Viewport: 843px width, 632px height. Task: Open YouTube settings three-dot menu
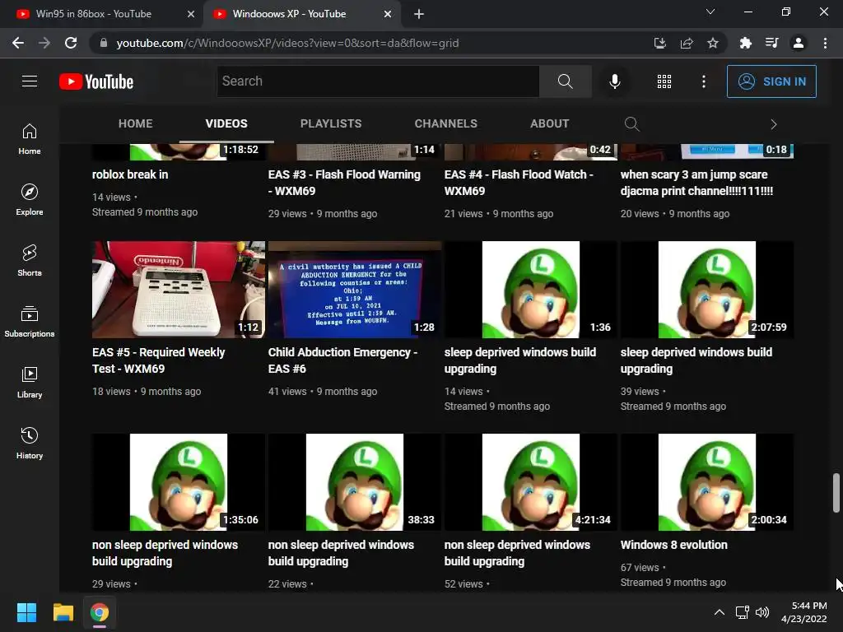[703, 81]
